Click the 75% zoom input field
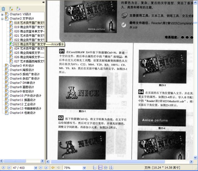The width and height of the screenshot is (198, 171). pos(73,168)
